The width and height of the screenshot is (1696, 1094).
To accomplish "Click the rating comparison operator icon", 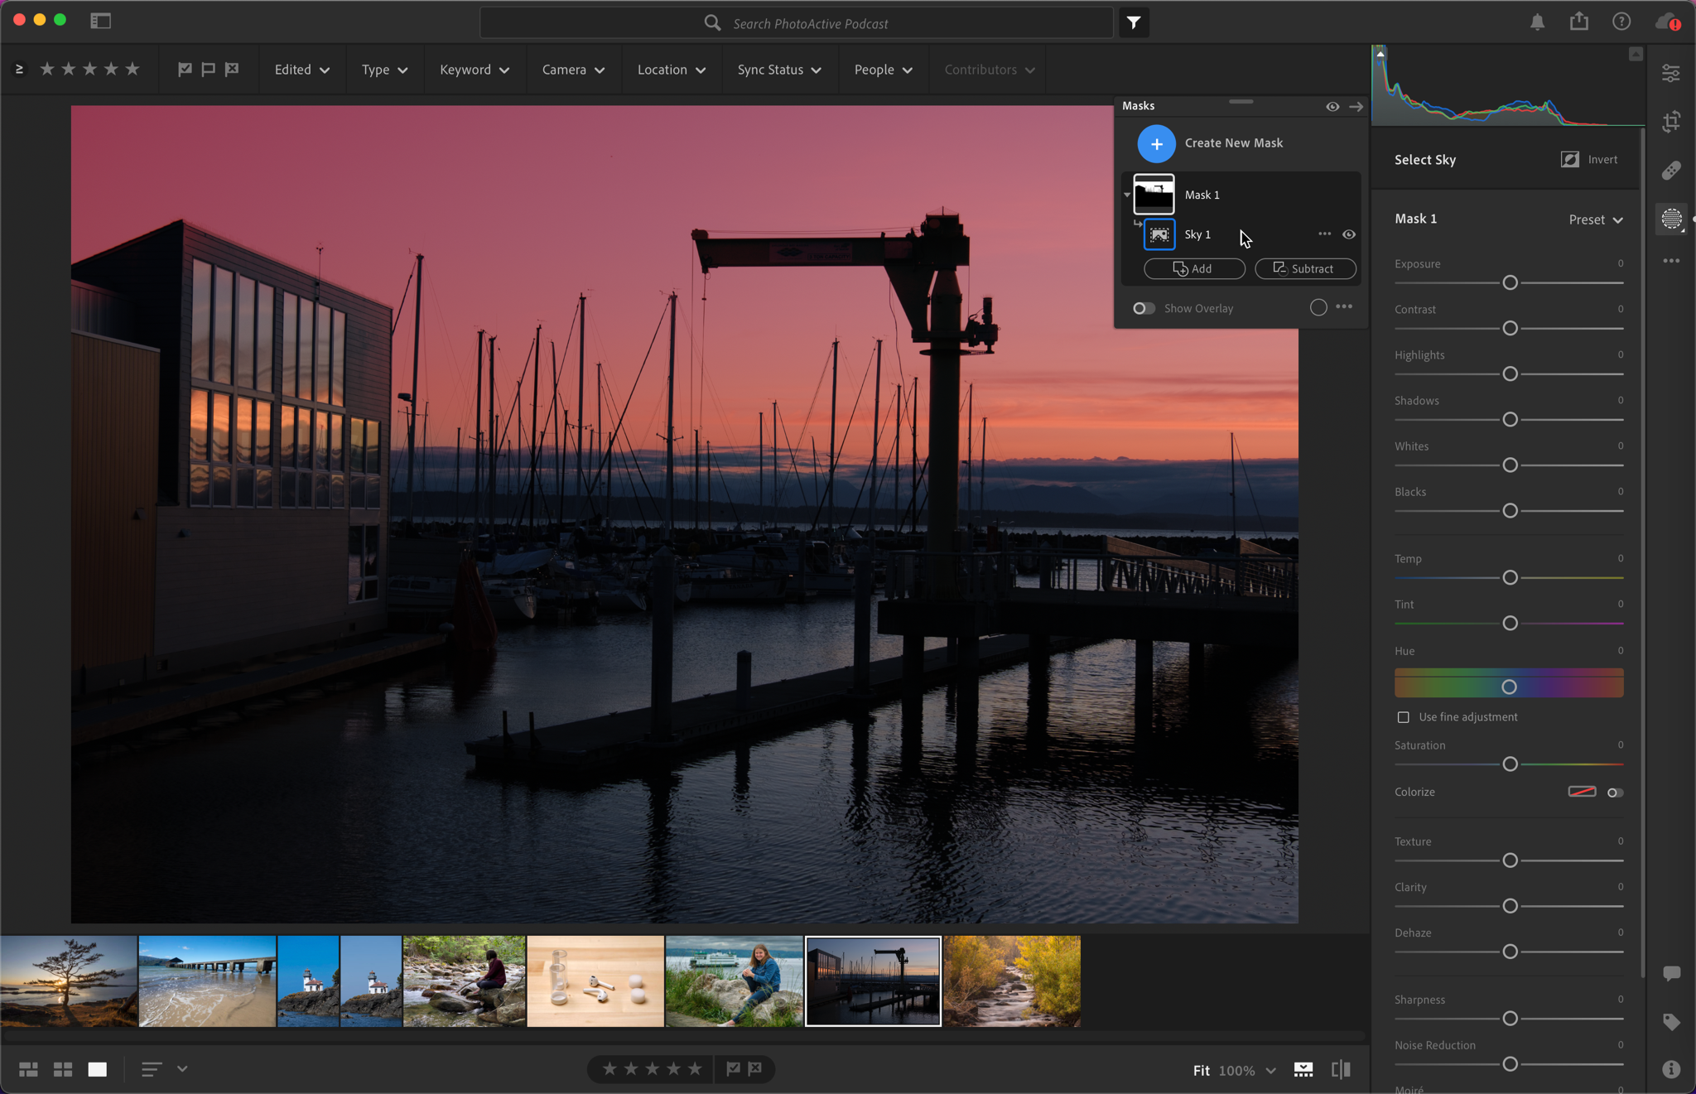I will [x=19, y=70].
